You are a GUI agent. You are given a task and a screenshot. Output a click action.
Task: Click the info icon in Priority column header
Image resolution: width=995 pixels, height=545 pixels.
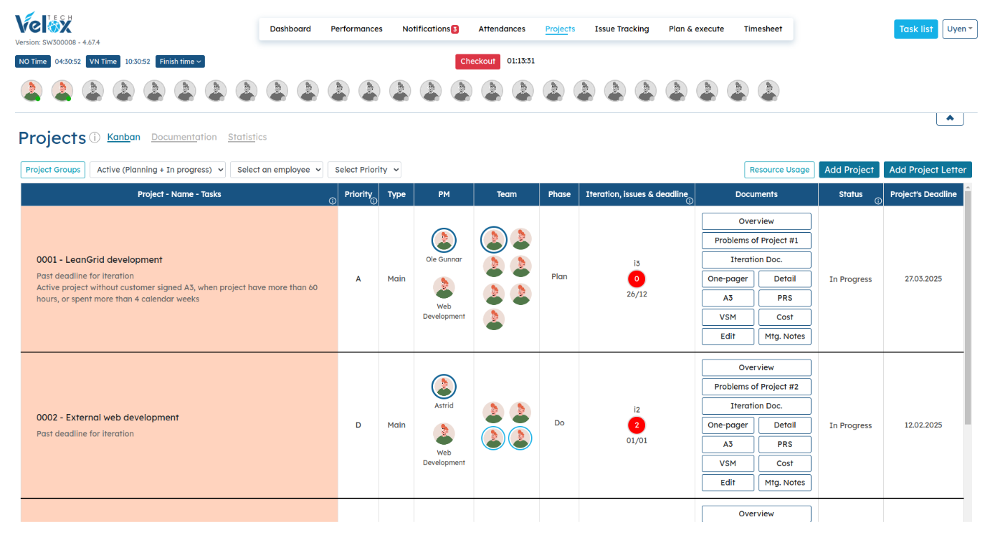point(373,201)
